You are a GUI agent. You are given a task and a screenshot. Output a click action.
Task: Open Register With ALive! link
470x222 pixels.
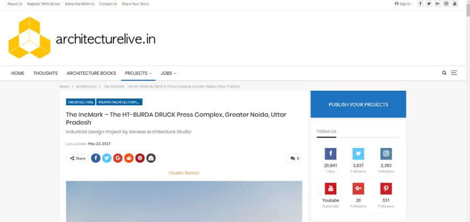pyautogui.click(x=44, y=4)
